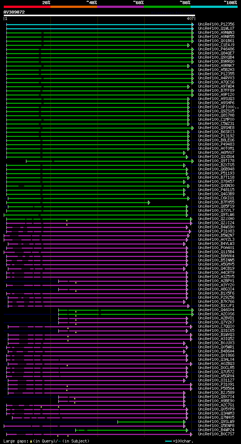Click the UniRef100_P58564 label
The image size is (241, 444).
(216, 388)
